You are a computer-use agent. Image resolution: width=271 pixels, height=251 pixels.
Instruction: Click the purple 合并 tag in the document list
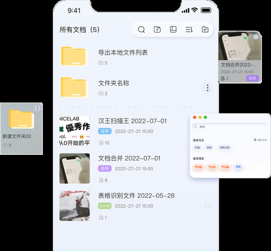105,168
